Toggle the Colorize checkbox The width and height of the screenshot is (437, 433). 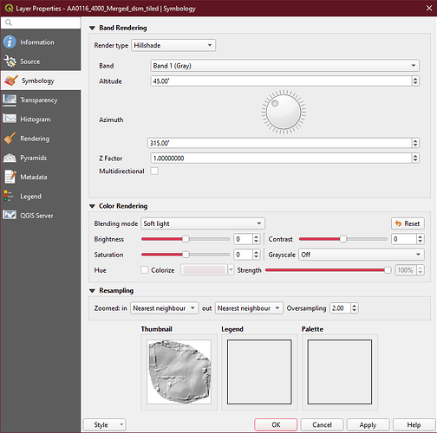[x=145, y=270]
